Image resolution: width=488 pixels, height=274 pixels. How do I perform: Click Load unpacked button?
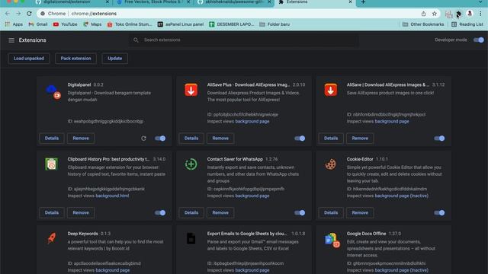(x=29, y=59)
